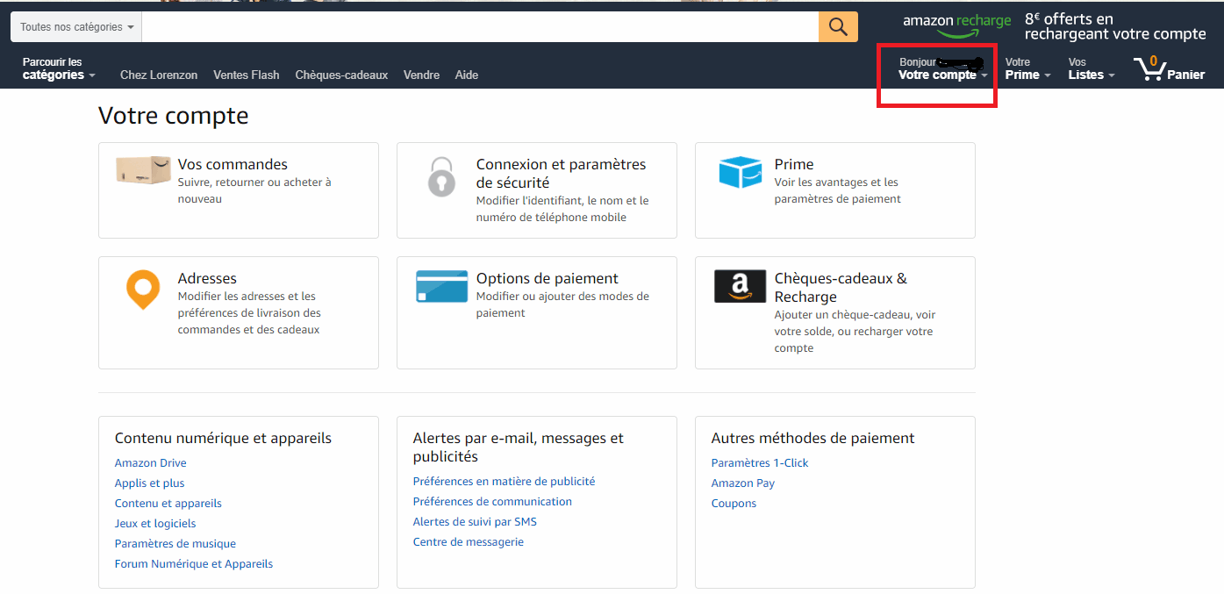Click the Contenu et appareils link
The width and height of the screenshot is (1224, 594).
168,504
